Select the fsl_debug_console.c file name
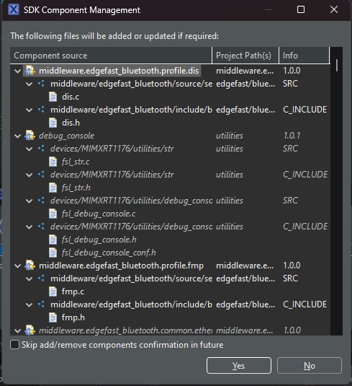Image resolution: width=352 pixels, height=386 pixels. click(99, 214)
